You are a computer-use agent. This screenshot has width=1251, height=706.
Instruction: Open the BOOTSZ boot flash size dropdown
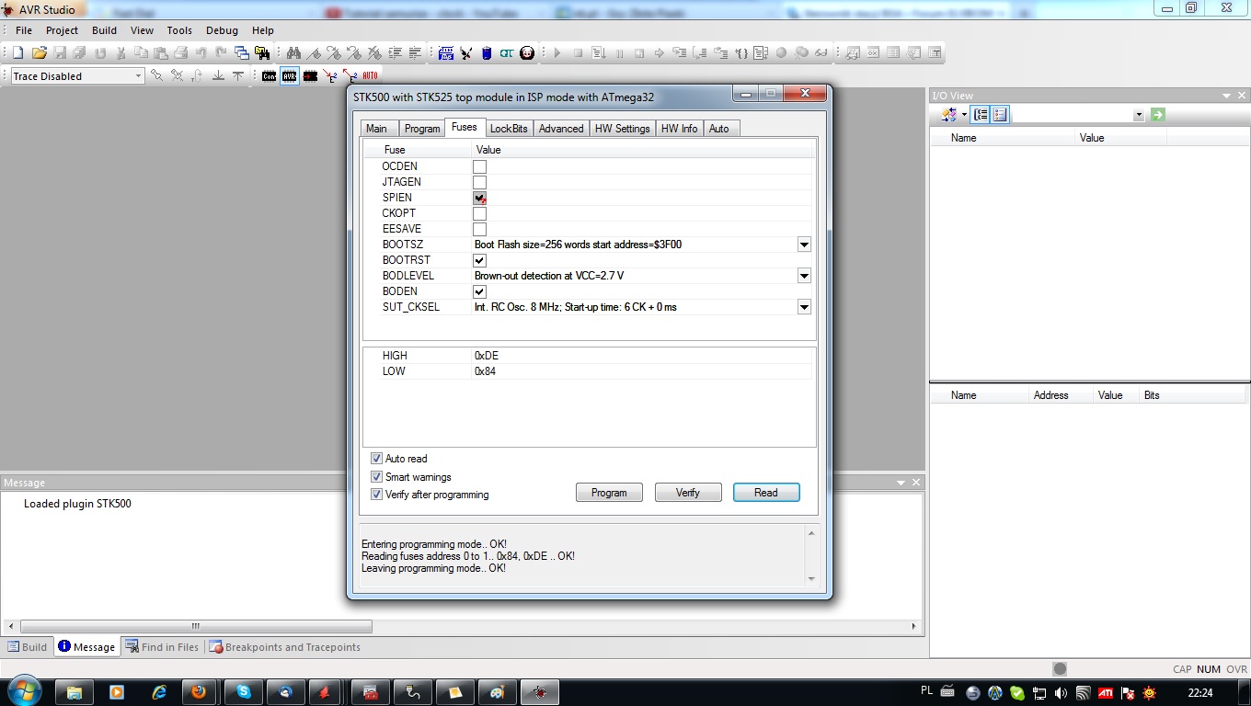coord(804,245)
